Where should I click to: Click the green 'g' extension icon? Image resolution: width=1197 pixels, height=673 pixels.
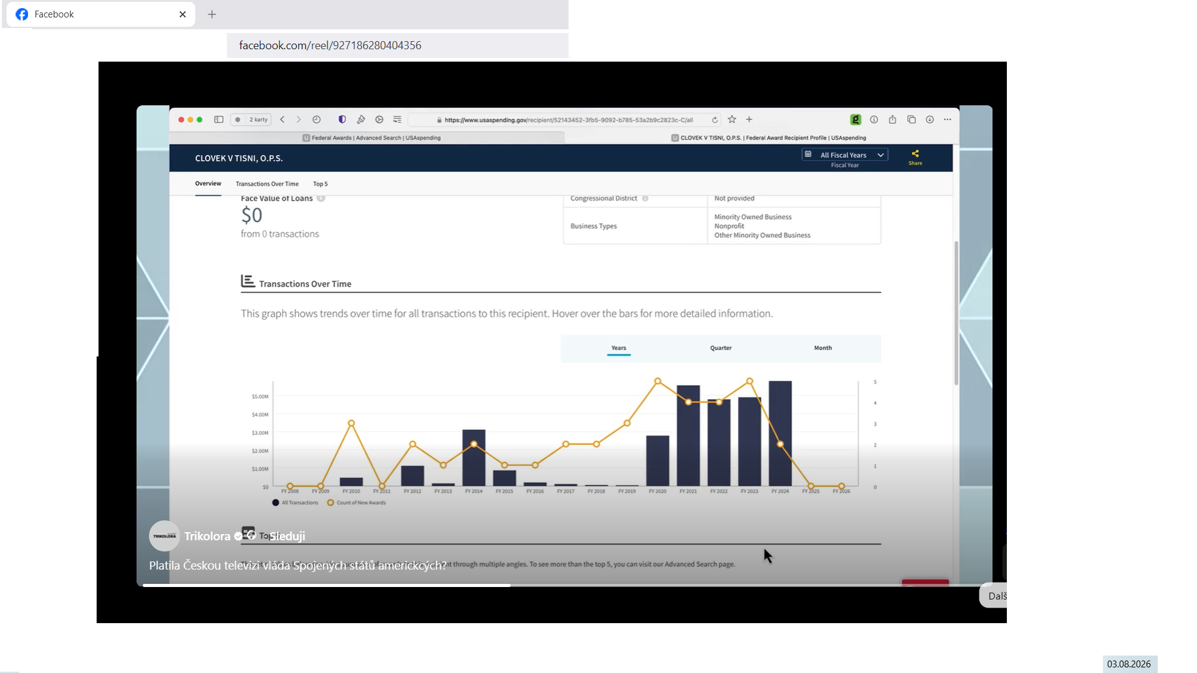pyautogui.click(x=856, y=120)
